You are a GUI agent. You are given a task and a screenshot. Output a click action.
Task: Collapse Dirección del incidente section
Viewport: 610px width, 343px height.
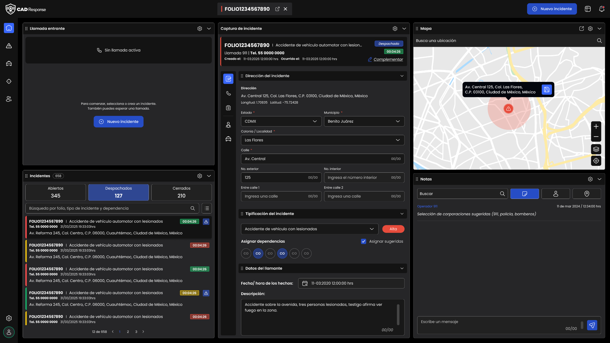402,76
